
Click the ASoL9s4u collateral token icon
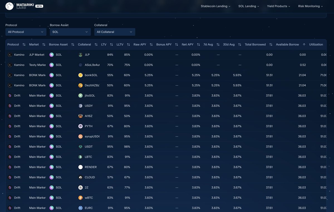pyautogui.click(x=80, y=65)
